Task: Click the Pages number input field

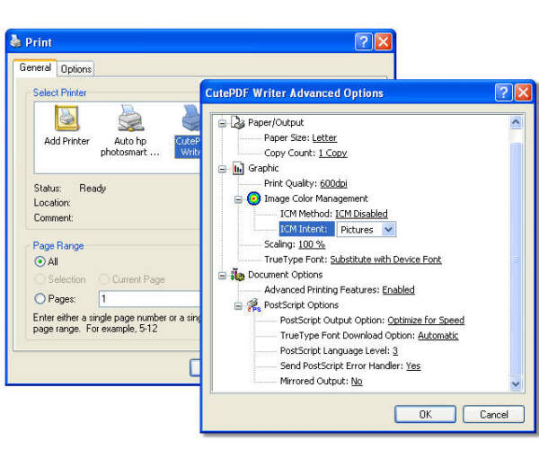Action: point(150,299)
